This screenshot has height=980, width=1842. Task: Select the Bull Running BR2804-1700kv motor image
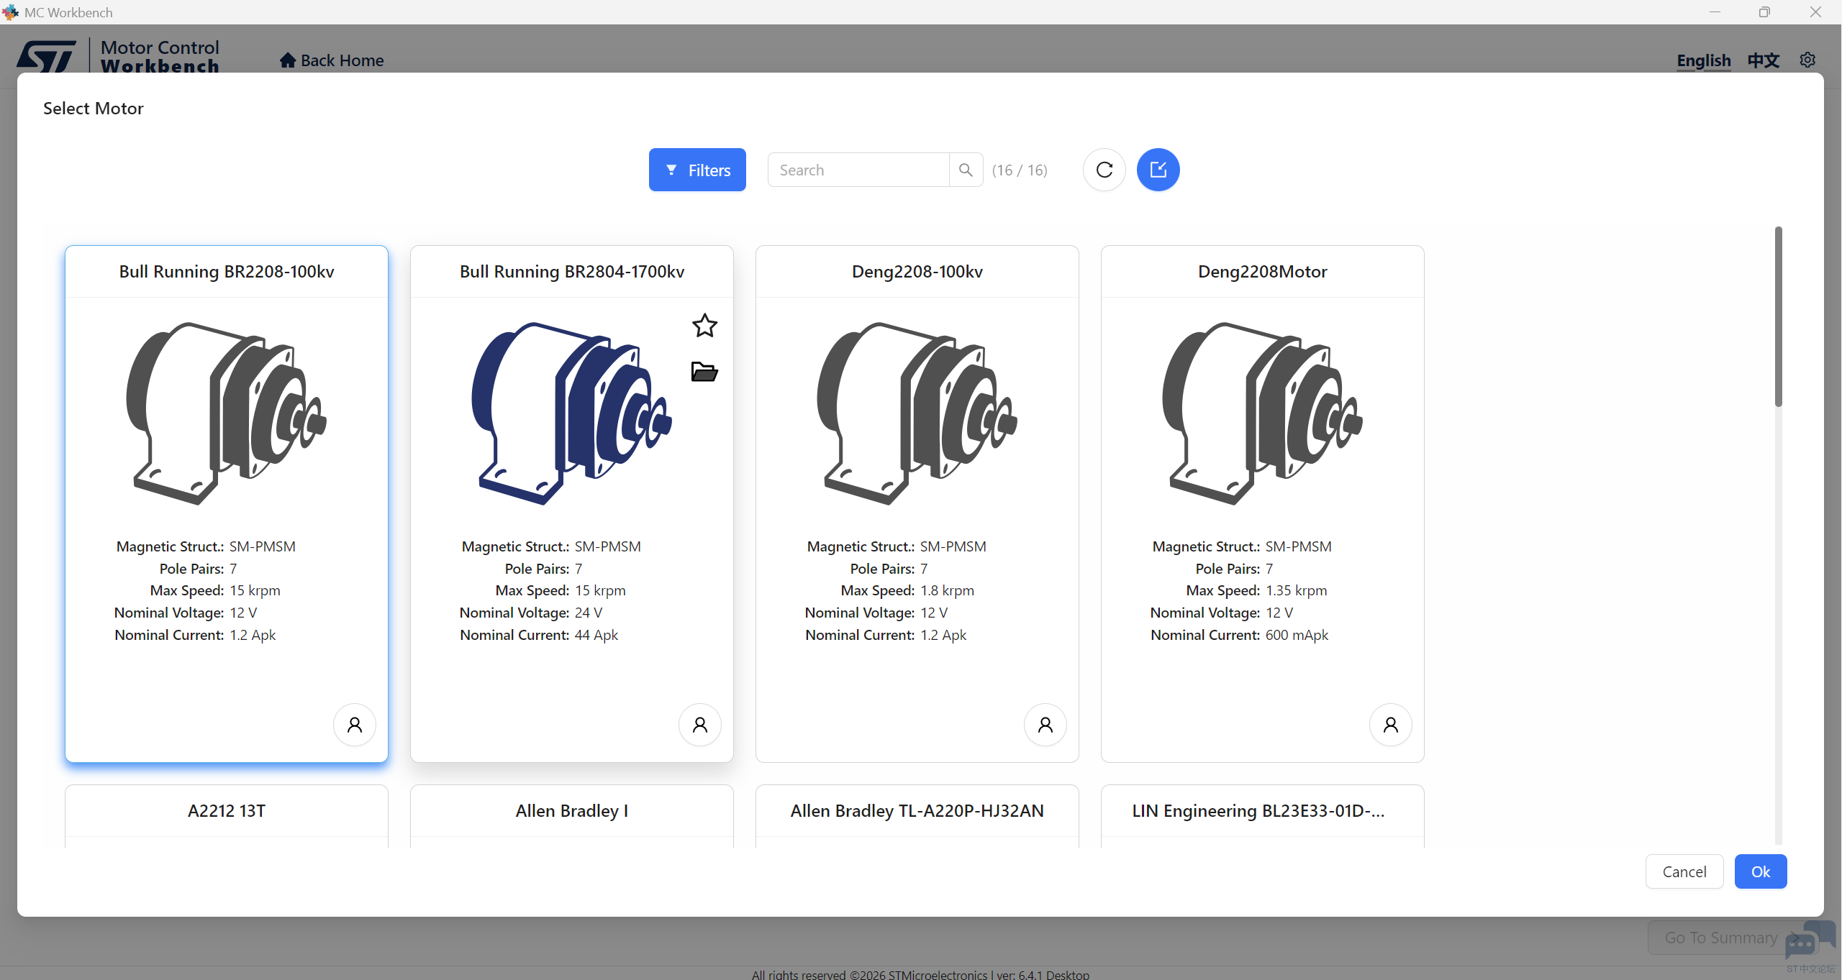572,413
